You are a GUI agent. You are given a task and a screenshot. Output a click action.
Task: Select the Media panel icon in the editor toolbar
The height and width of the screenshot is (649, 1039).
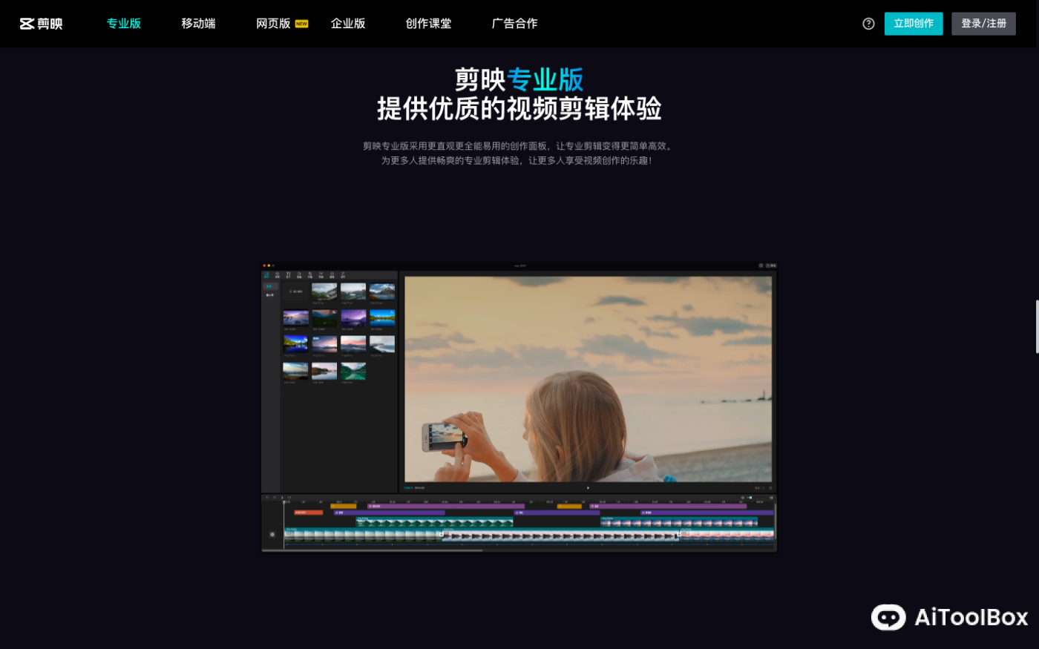266,274
